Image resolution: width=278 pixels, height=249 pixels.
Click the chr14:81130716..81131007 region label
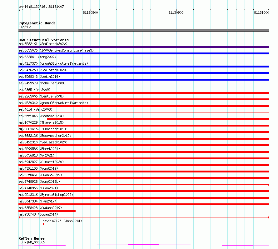tap(41, 7)
